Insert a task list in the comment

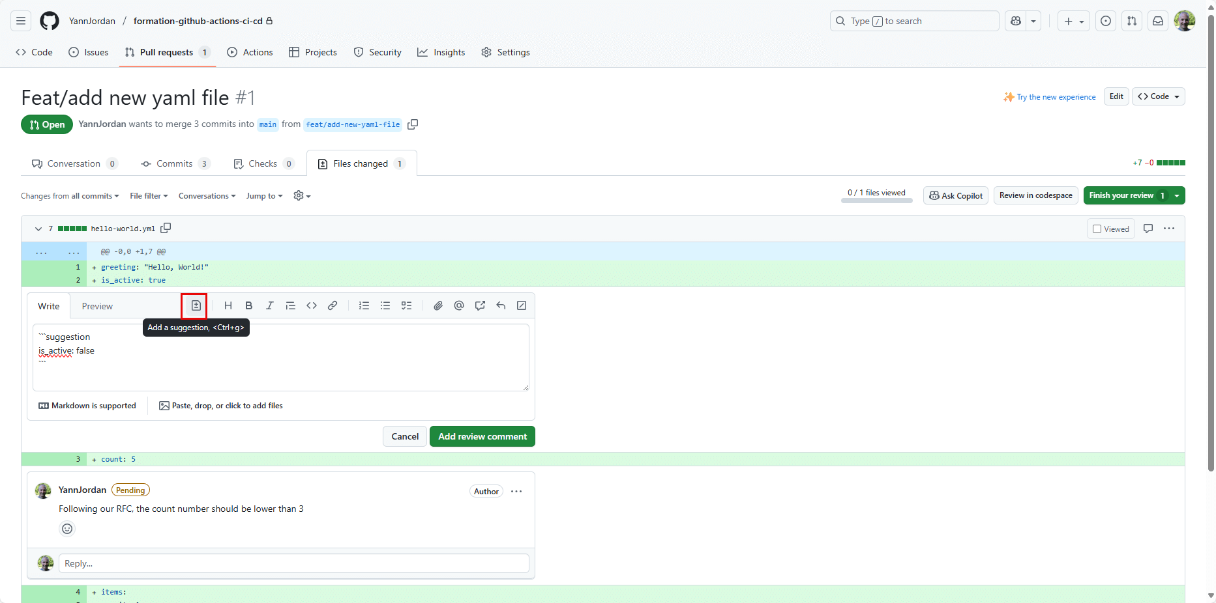pos(406,305)
